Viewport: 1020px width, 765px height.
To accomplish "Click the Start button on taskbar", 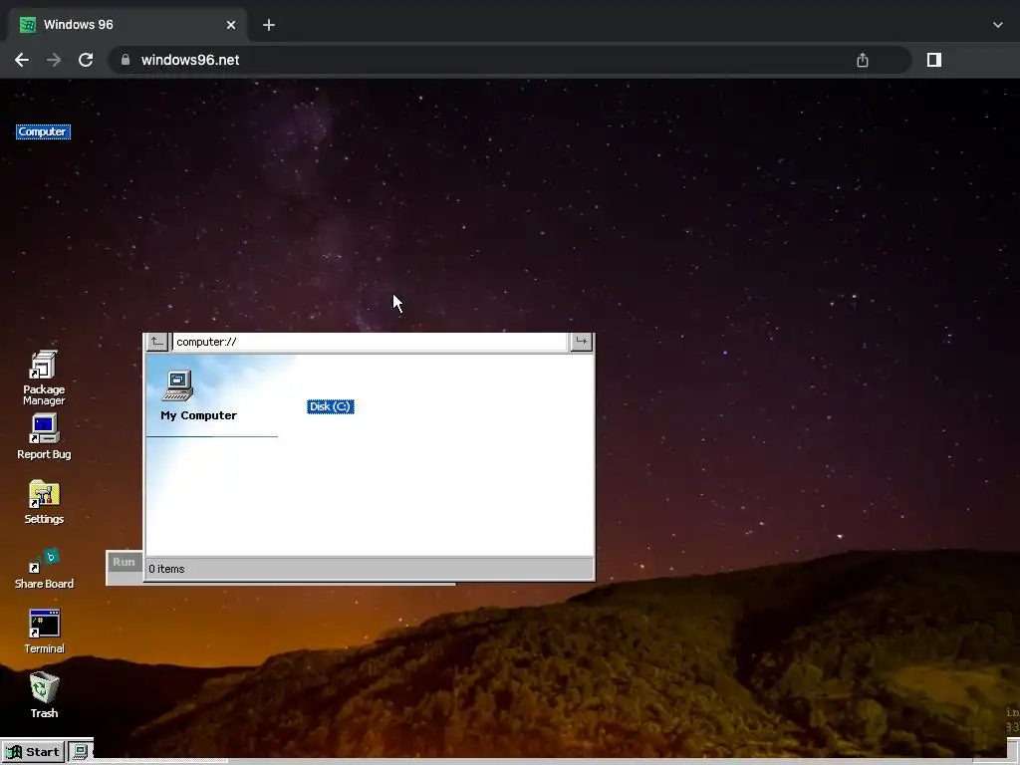I will [33, 752].
